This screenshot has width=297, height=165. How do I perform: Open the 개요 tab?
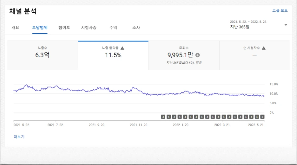(15, 28)
